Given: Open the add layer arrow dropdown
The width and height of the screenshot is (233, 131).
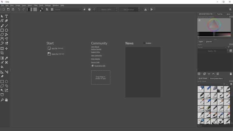Looking at the screenshot, I should 201,74.
